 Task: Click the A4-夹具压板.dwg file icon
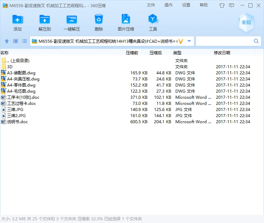point(3,79)
